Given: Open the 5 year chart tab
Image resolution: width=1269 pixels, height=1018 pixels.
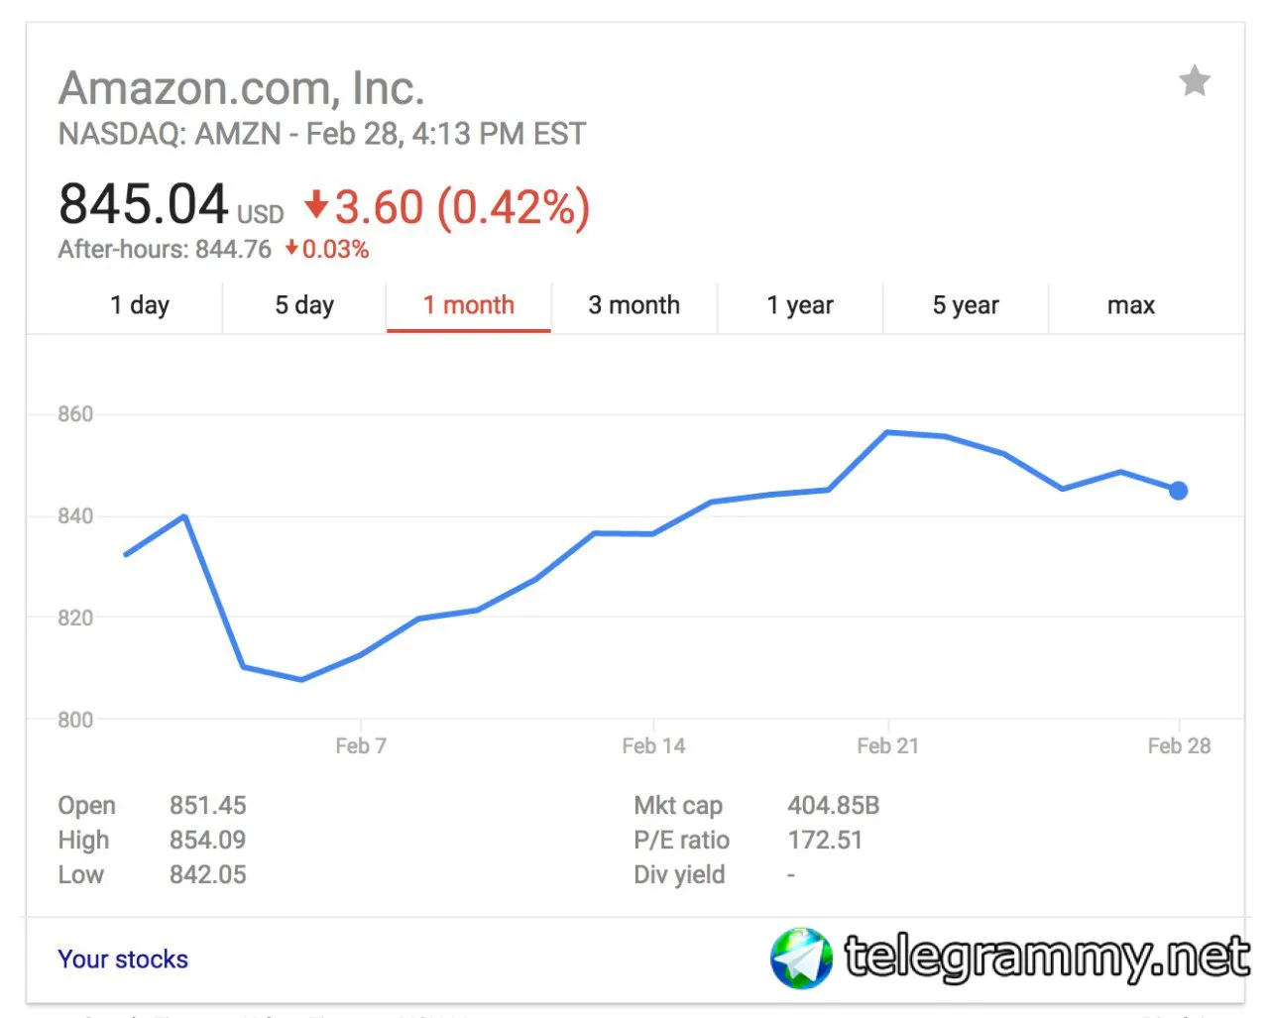Looking at the screenshot, I should 966,305.
